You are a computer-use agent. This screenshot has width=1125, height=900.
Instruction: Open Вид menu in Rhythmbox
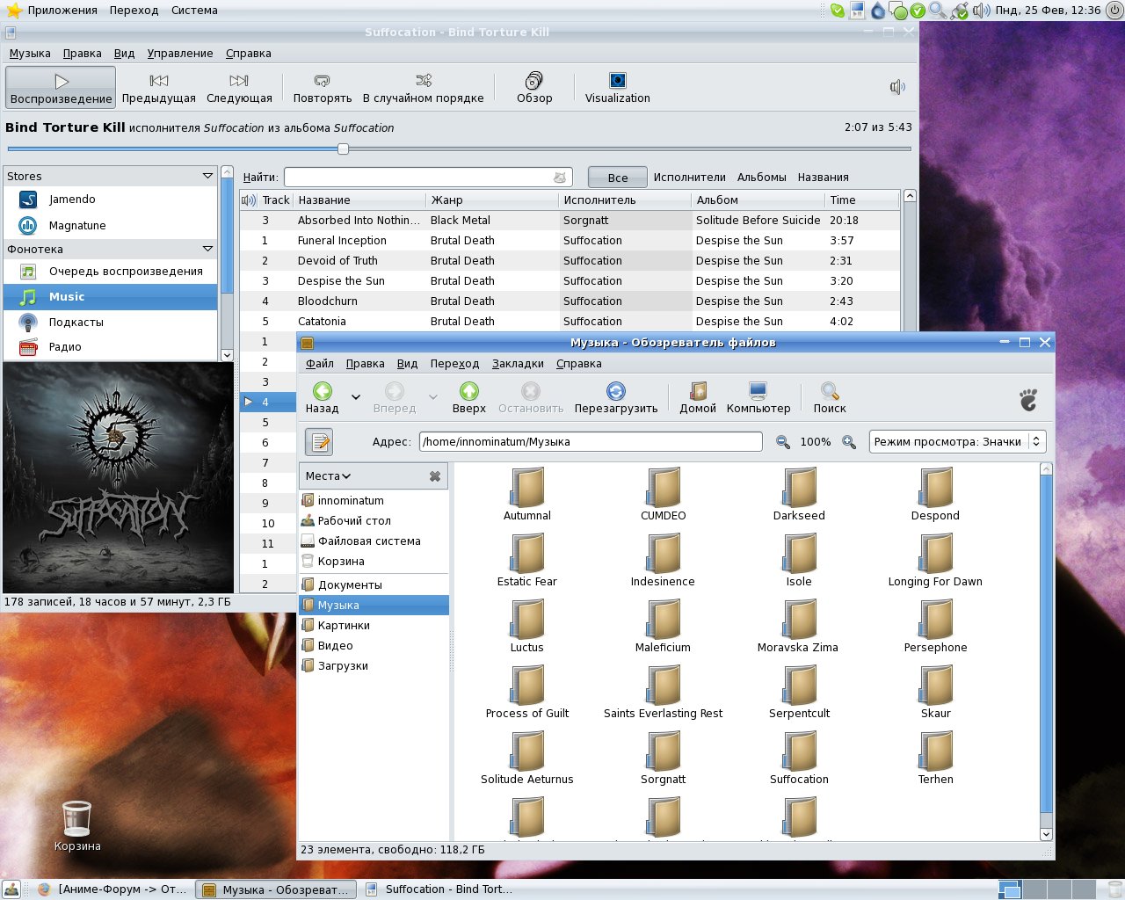tap(125, 54)
